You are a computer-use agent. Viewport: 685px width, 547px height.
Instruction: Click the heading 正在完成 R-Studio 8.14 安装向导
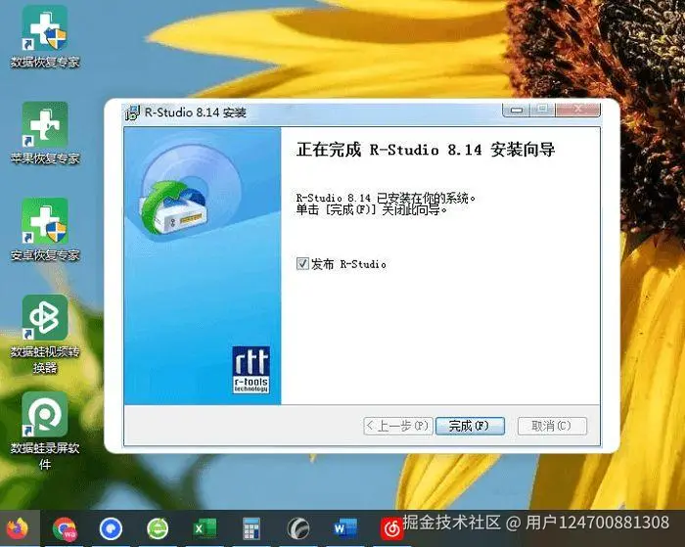point(426,150)
